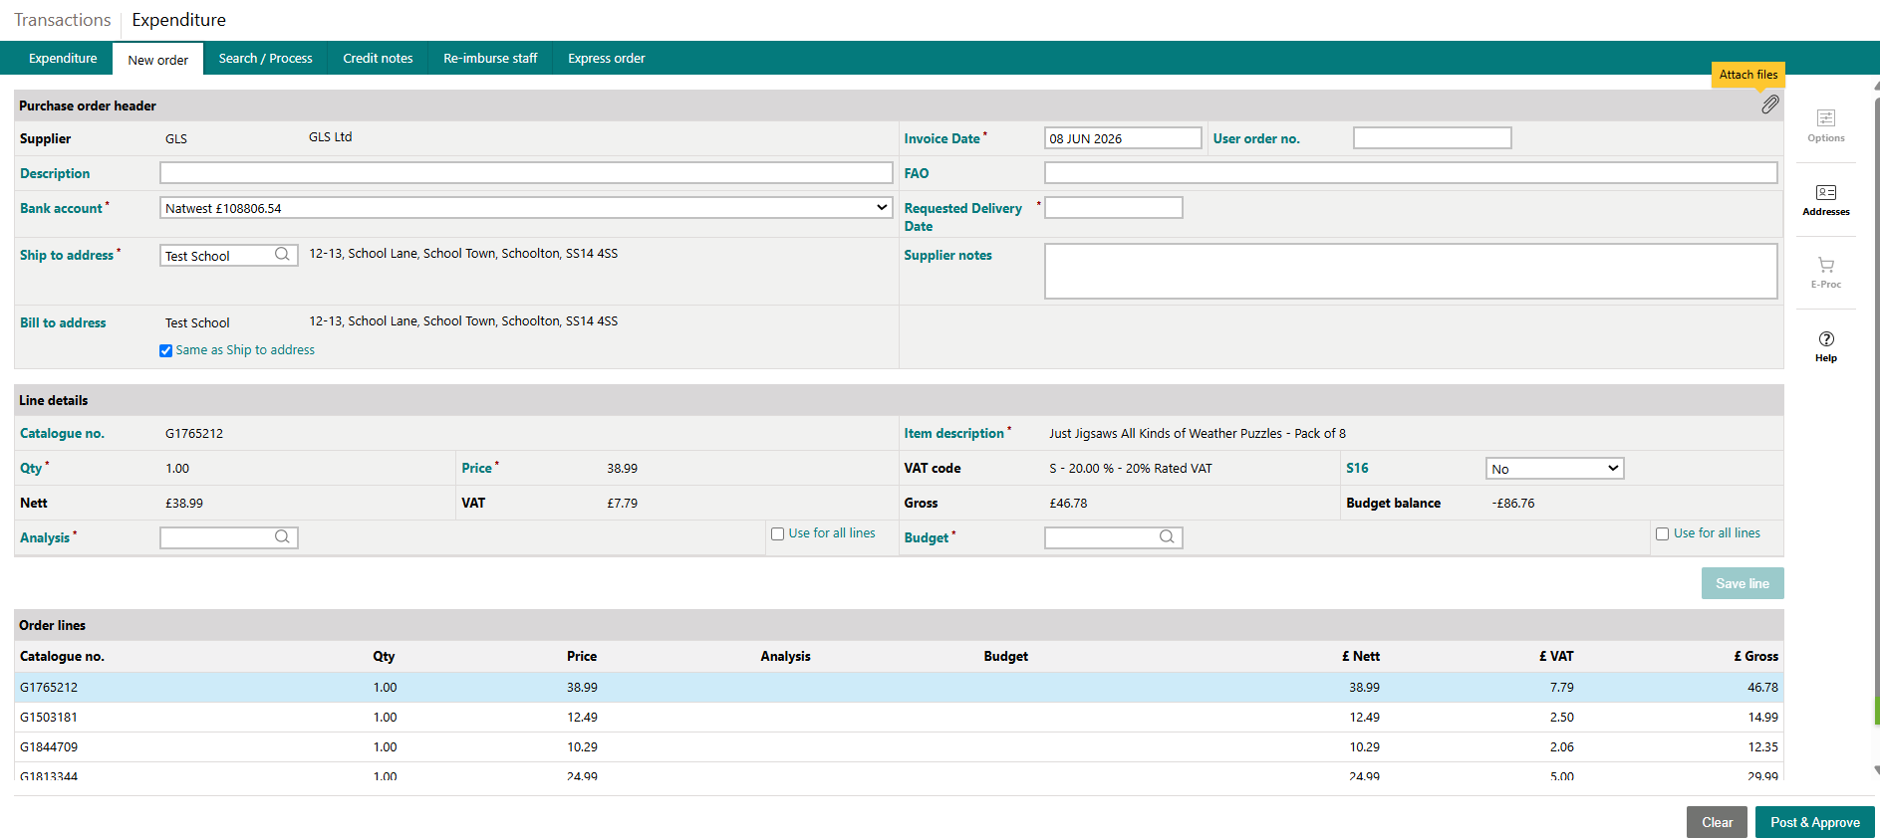Image resolution: width=1880 pixels, height=838 pixels.
Task: Select order line G1765212
Action: 899,688
